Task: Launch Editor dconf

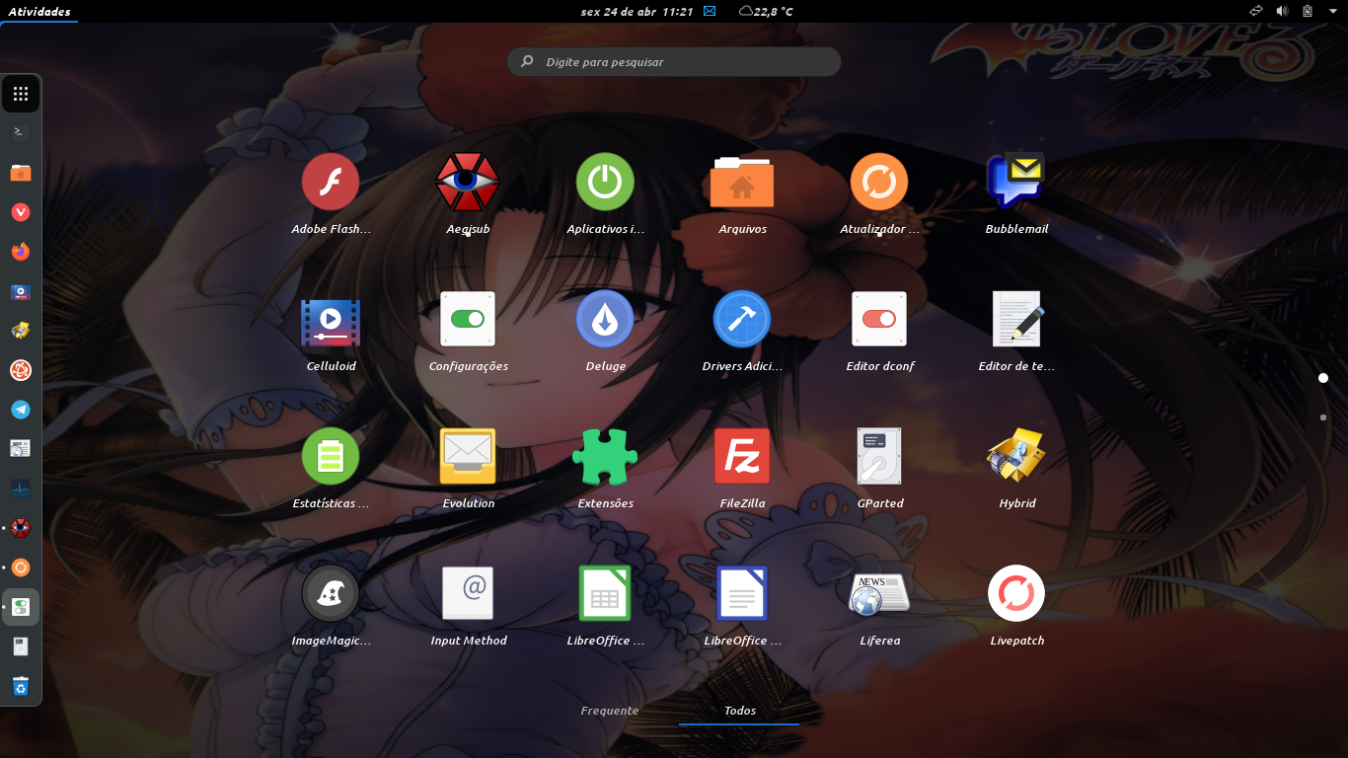Action: 879,319
